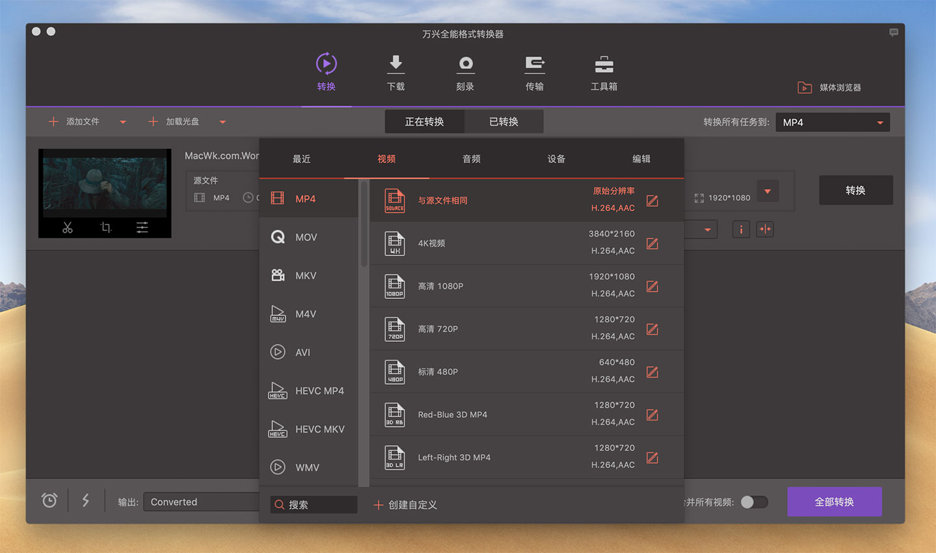Click the crop icon under video thumbnail
Viewport: 936px width, 553px height.
coord(105,227)
